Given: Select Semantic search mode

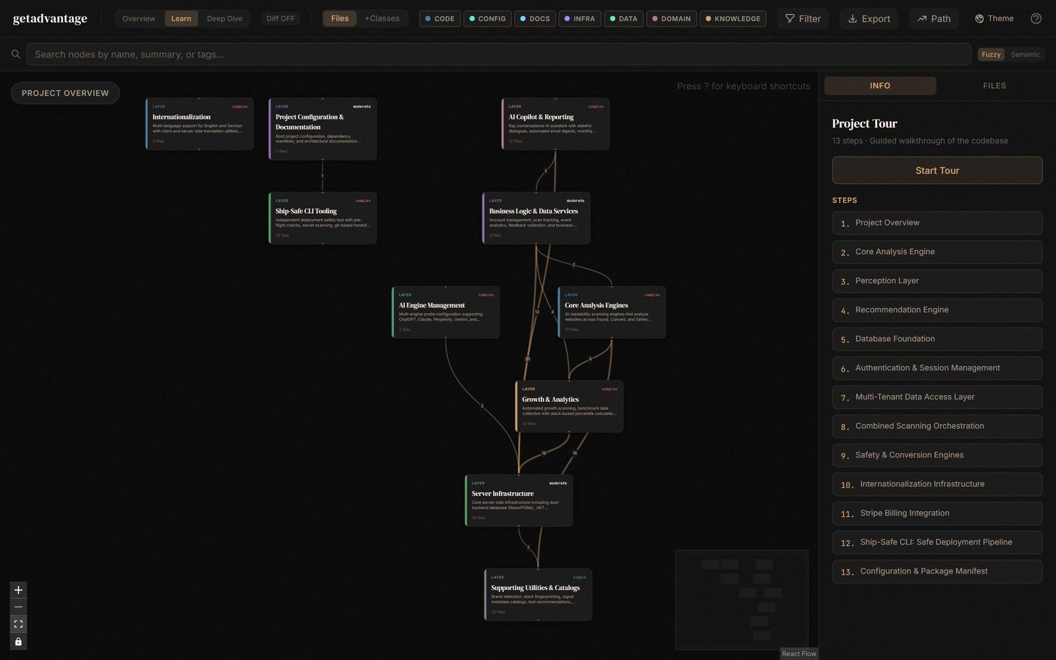Looking at the screenshot, I should click(x=1025, y=54).
